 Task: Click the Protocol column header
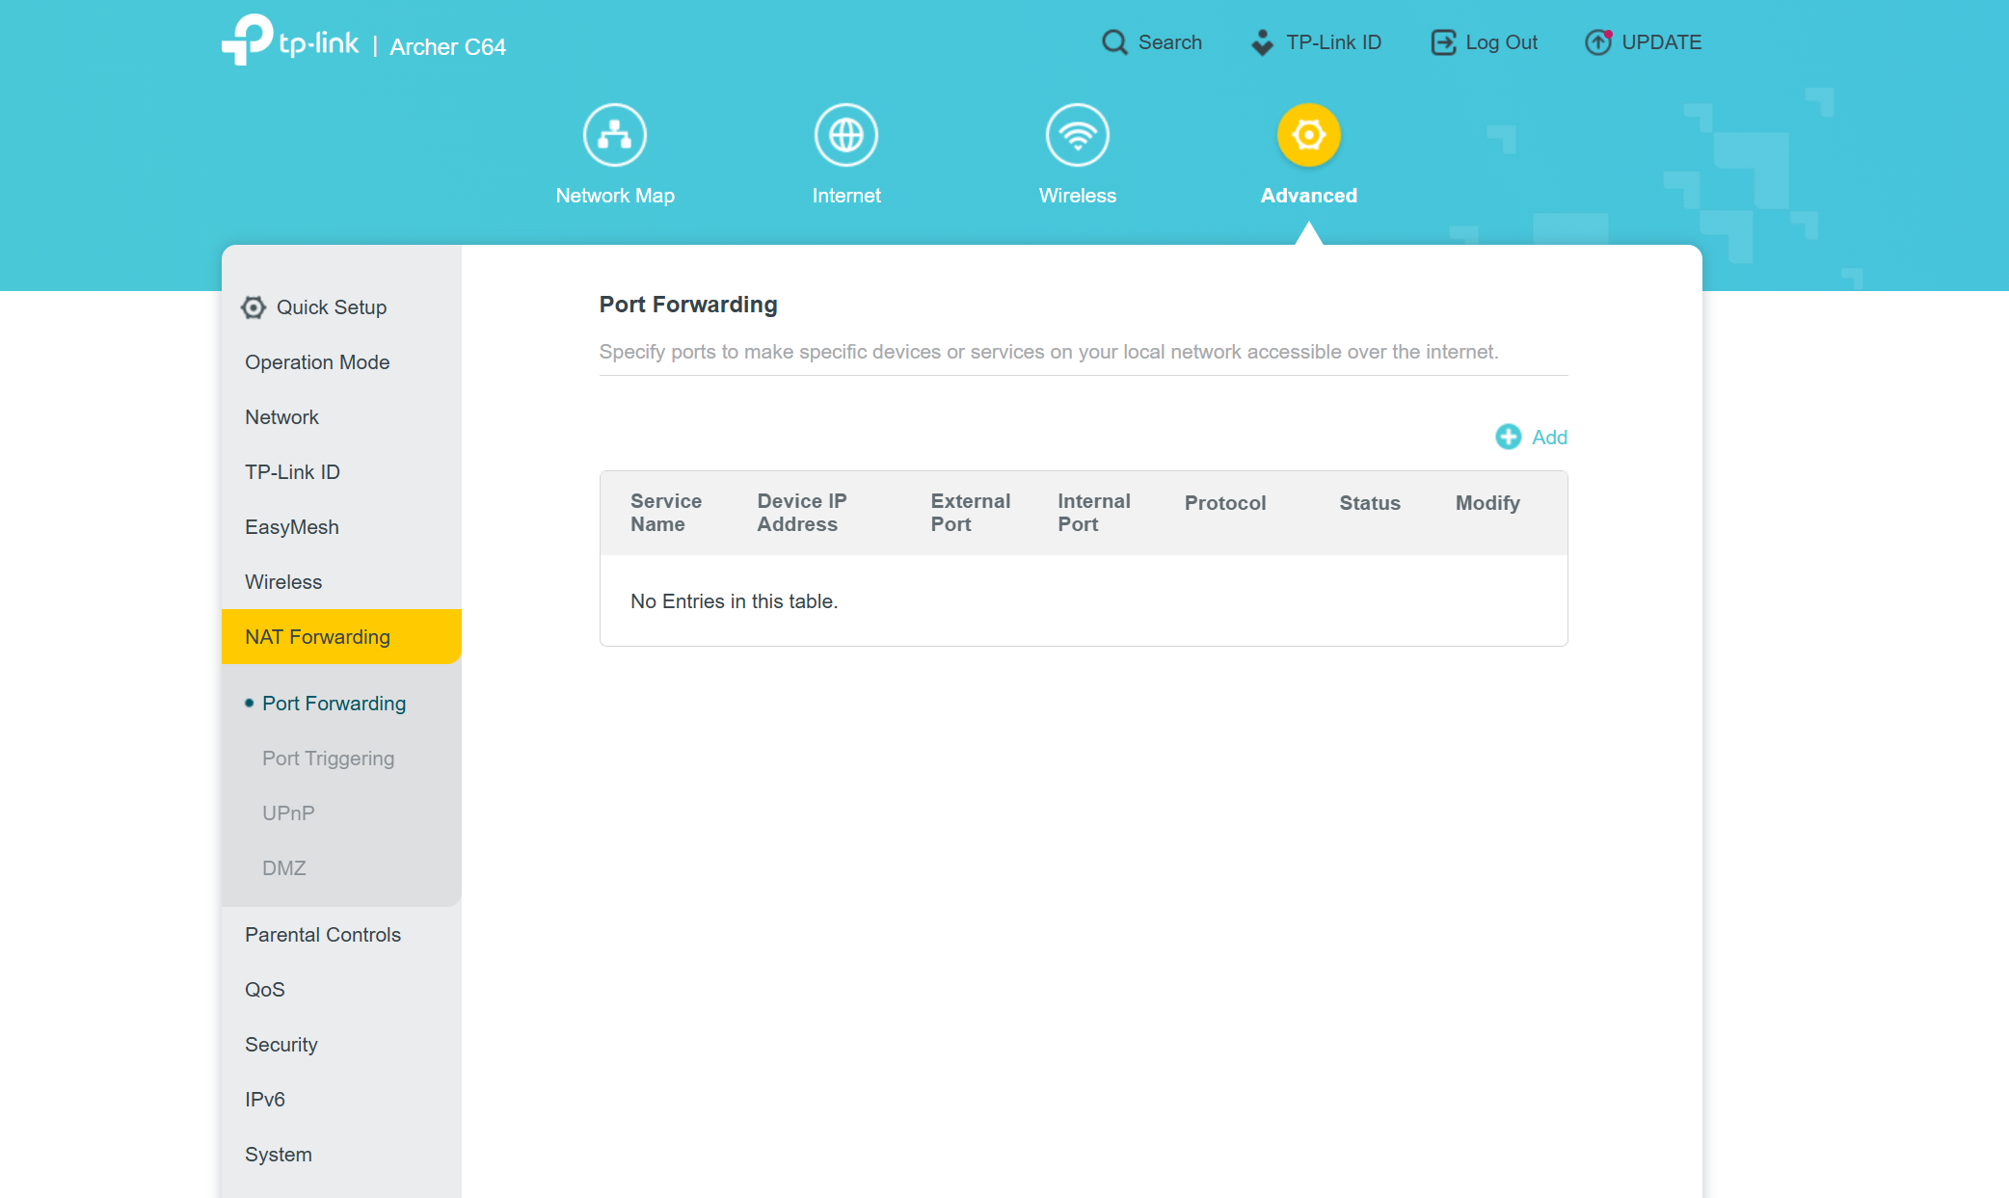pos(1225,503)
